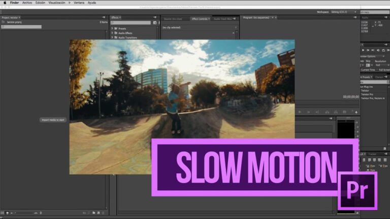Click the Import media to start button
This screenshot has width=390, height=219.
pyautogui.click(x=53, y=120)
